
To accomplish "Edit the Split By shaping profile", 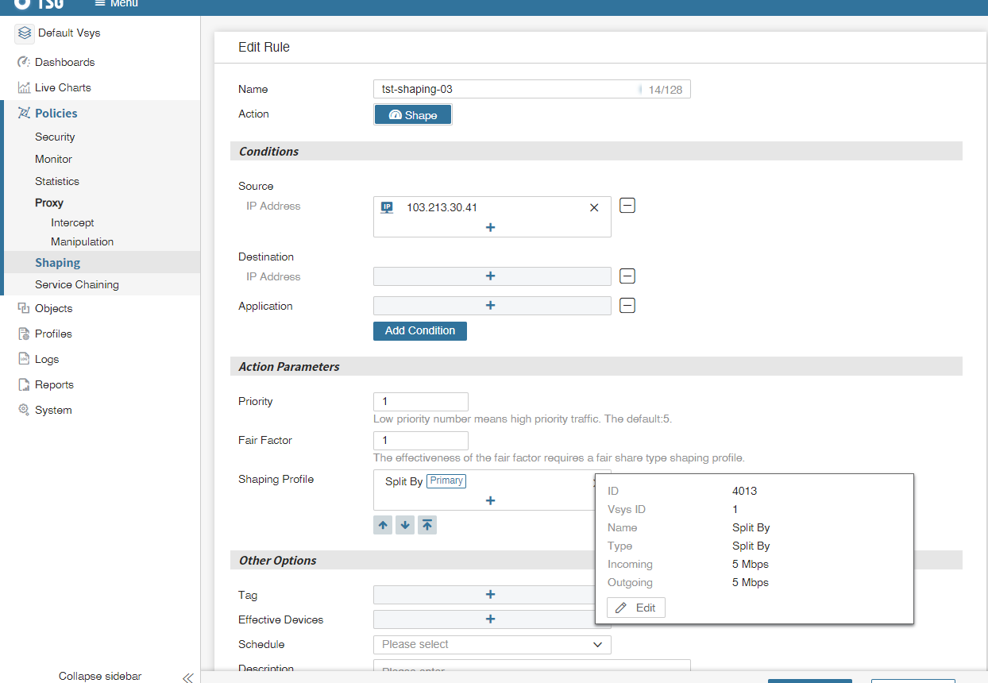I will click(636, 608).
